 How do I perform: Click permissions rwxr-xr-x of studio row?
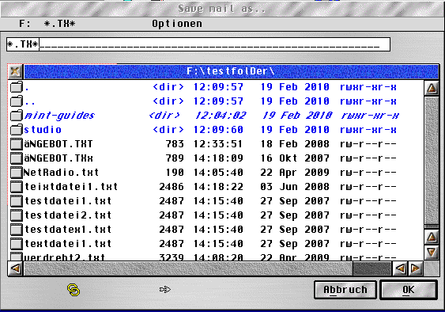point(368,130)
